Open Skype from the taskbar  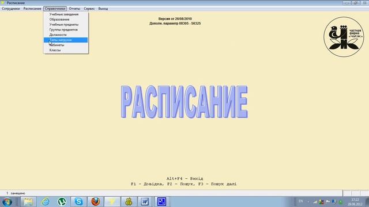[x=78, y=202]
